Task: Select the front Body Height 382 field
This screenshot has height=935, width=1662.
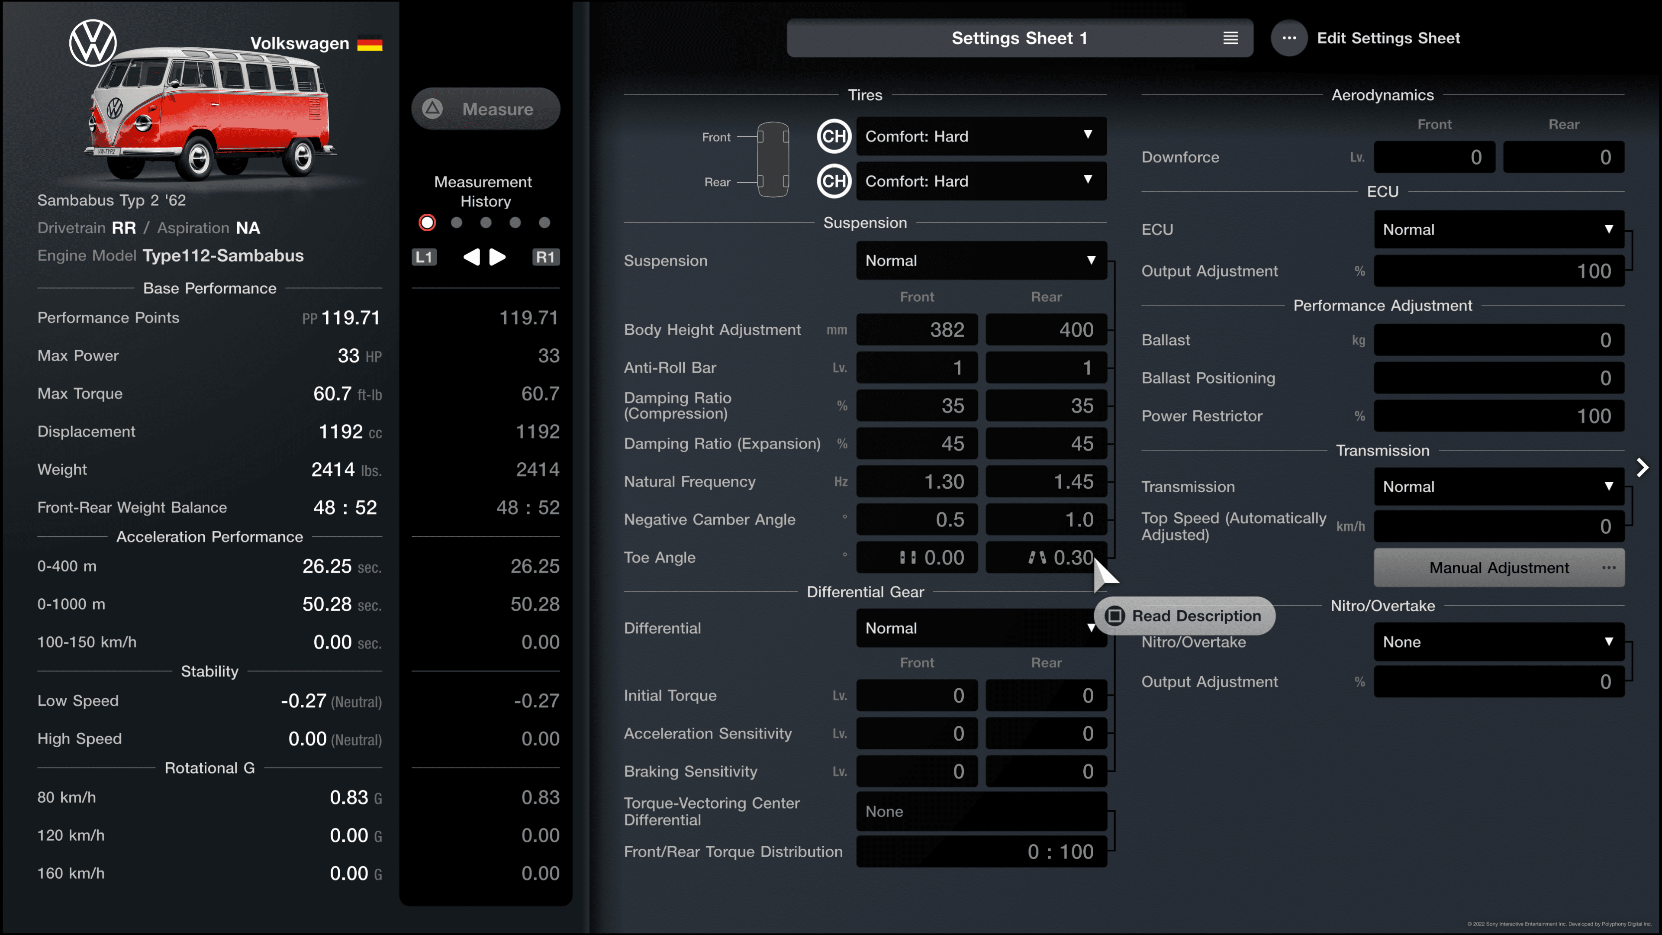Action: tap(917, 330)
